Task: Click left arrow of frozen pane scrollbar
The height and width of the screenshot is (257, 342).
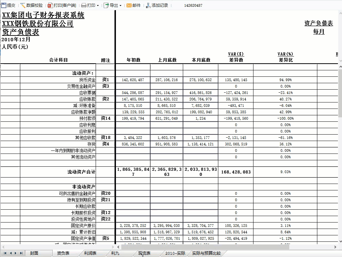Action: point(3,247)
